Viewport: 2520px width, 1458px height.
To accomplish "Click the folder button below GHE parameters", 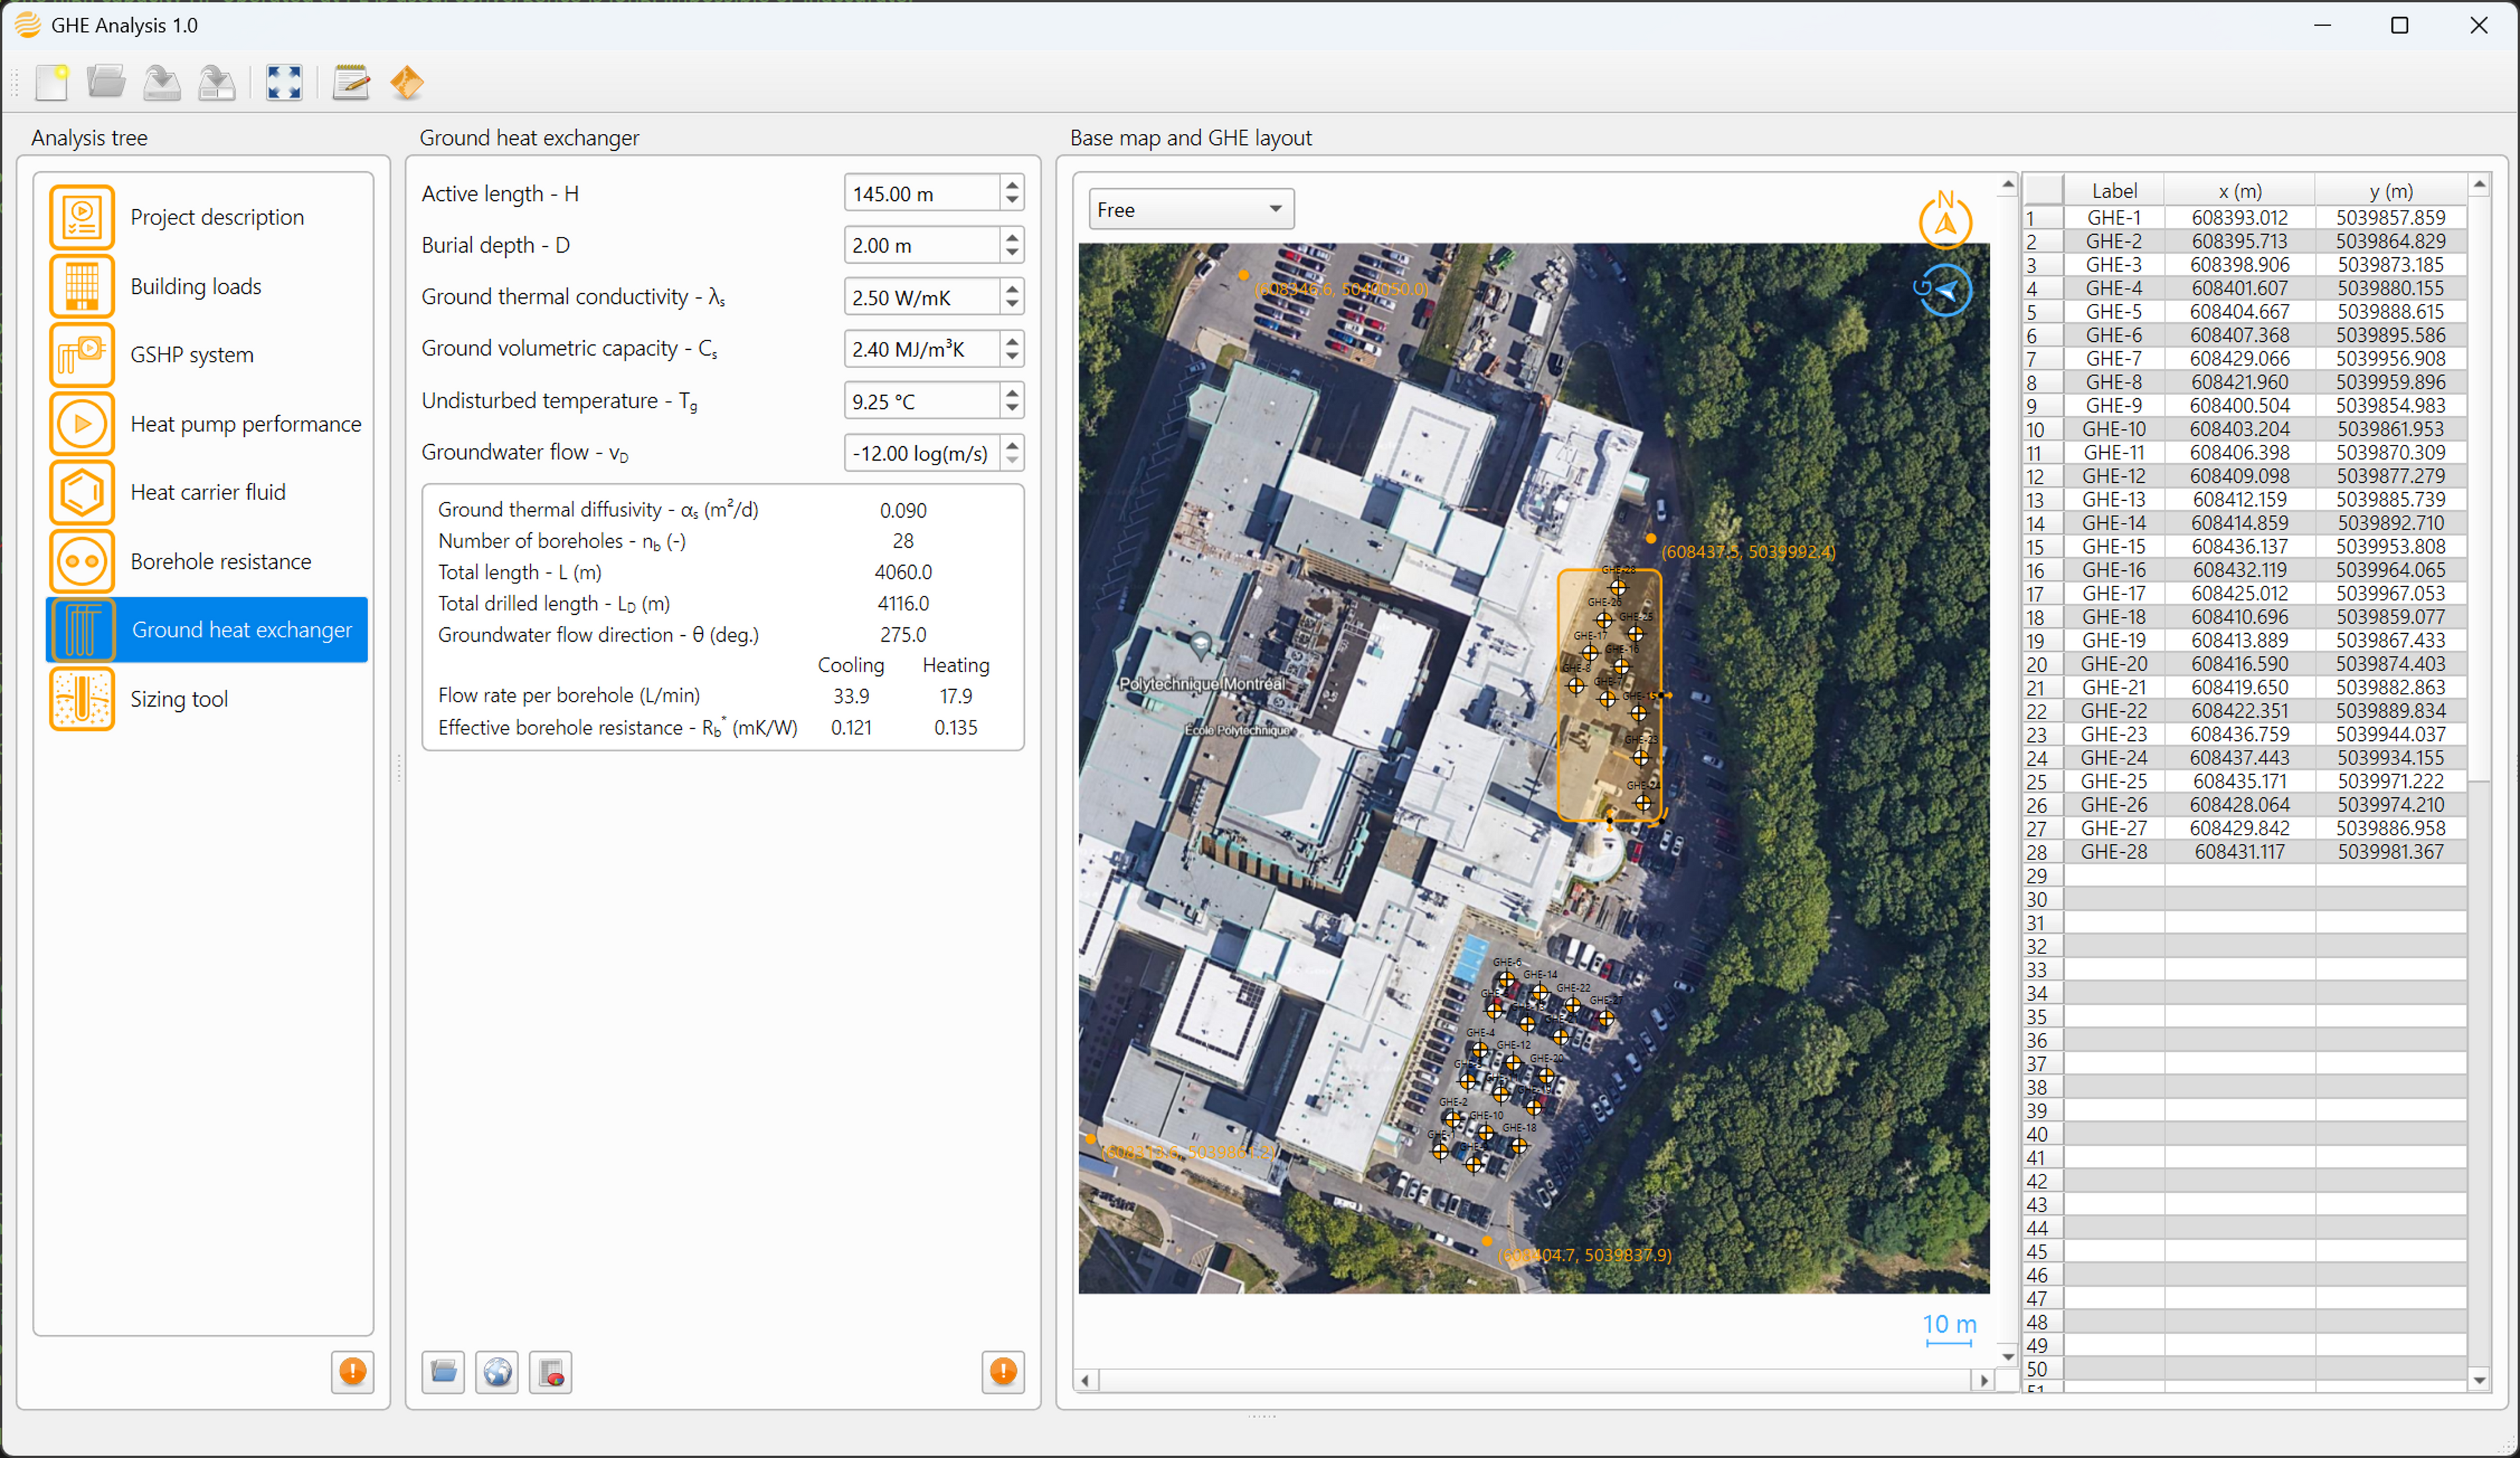I will (x=443, y=1372).
